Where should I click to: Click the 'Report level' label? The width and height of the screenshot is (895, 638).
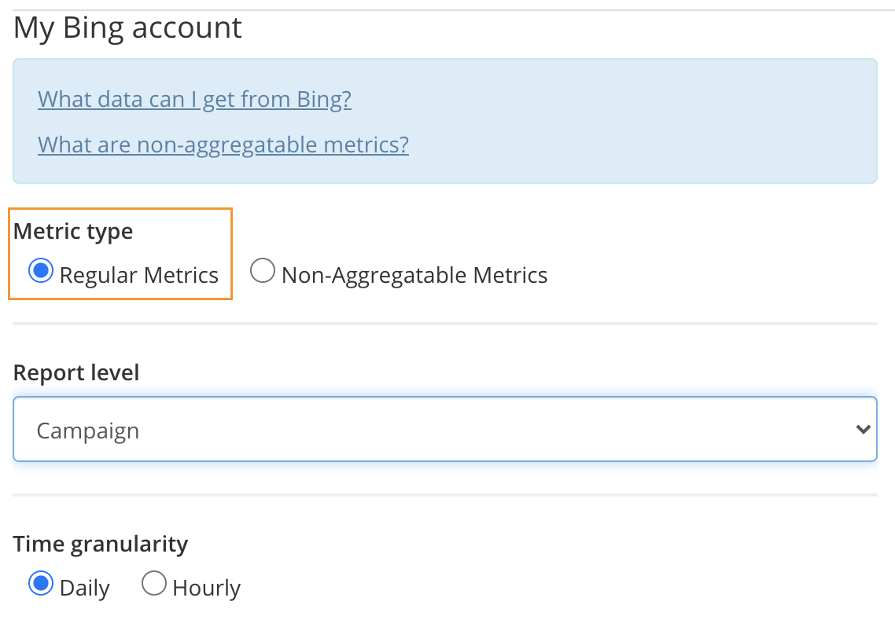coord(76,373)
